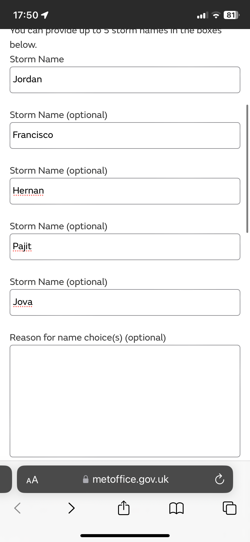
Task: Tap the metoffice.gov.uk address bar
Action: point(125,479)
